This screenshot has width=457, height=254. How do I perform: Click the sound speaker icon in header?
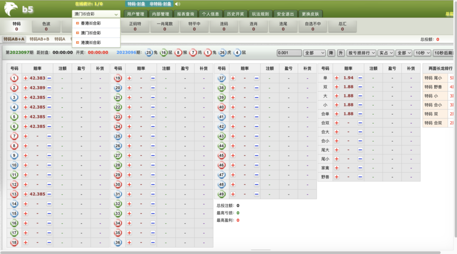pos(177,4)
